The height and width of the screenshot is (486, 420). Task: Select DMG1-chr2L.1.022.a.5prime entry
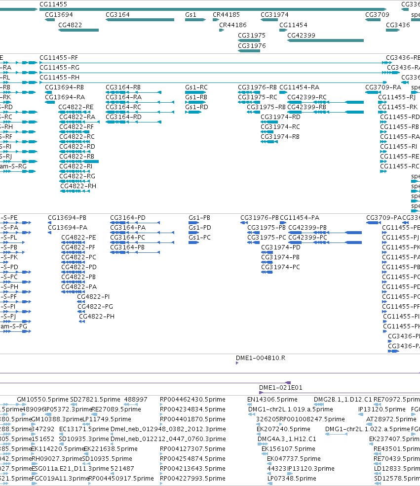(x=367, y=429)
